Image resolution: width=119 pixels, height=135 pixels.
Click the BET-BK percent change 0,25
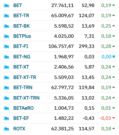106,26
